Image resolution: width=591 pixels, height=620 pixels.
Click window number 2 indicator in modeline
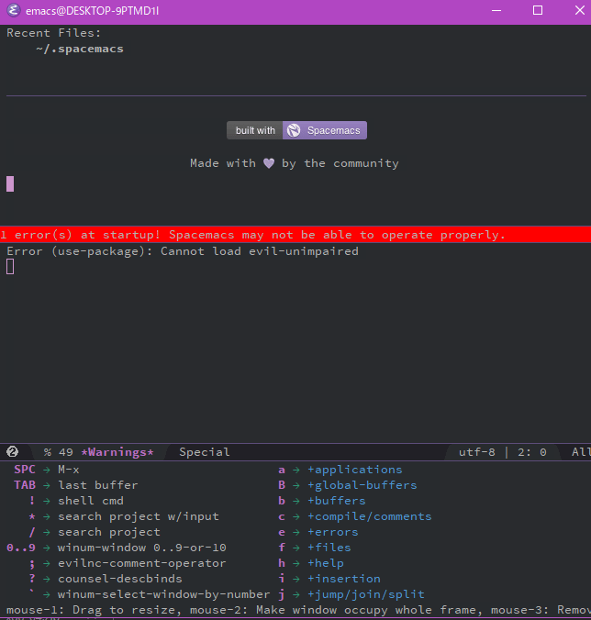(12, 451)
